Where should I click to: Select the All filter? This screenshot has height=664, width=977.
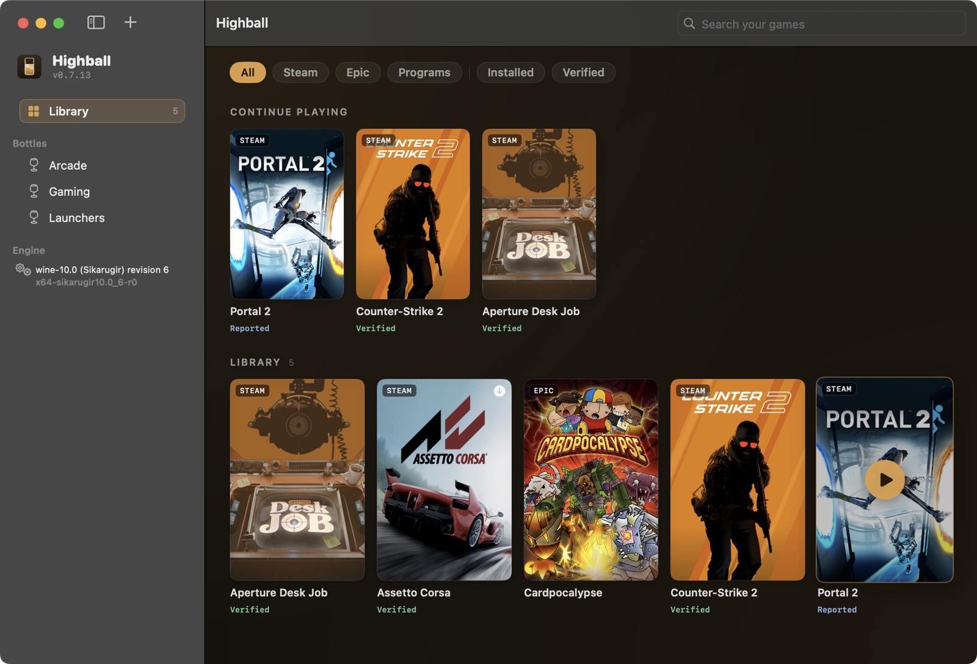(x=247, y=72)
